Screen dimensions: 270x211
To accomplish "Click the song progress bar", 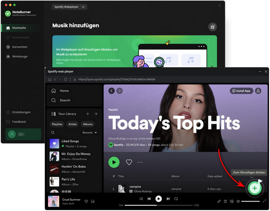I will click(159, 205).
